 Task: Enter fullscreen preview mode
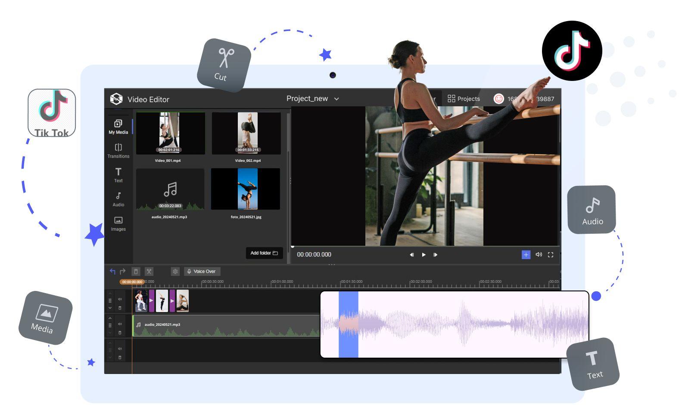[x=550, y=255]
